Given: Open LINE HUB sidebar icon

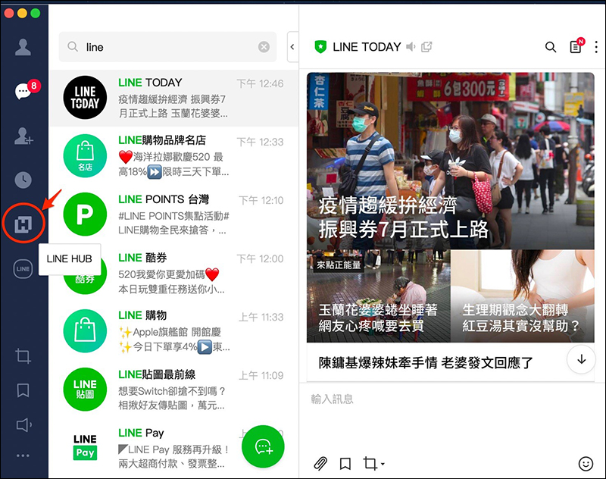Looking at the screenshot, I should (23, 224).
